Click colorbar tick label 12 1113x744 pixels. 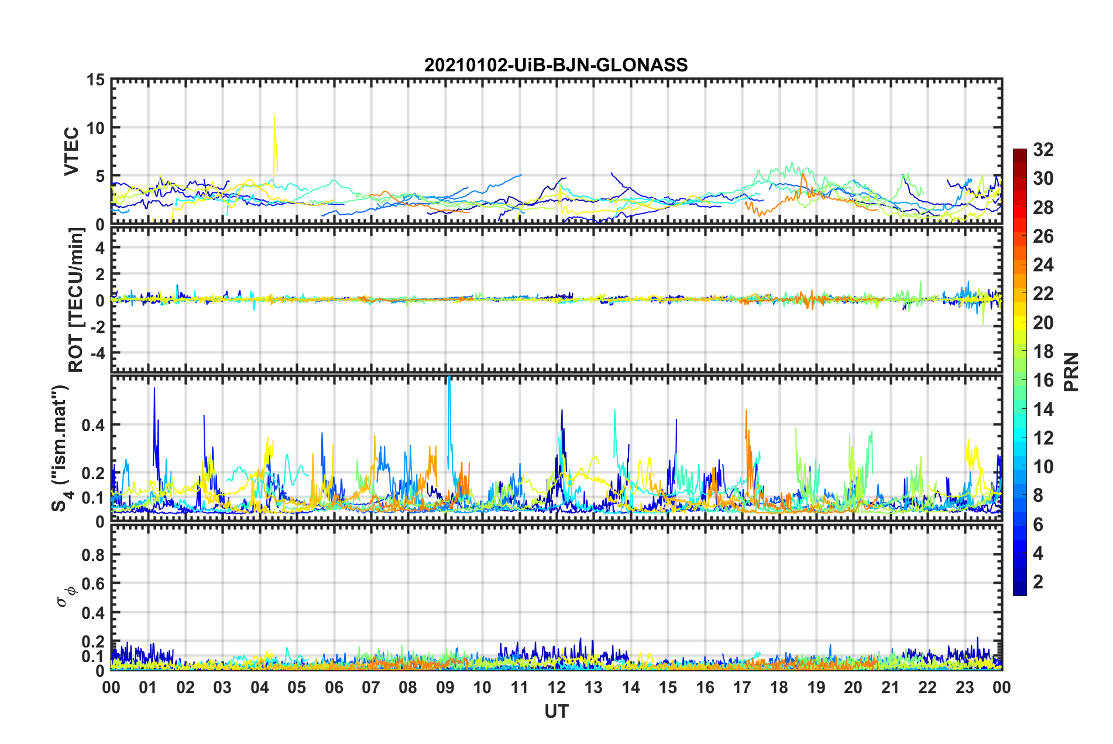(x=1043, y=438)
